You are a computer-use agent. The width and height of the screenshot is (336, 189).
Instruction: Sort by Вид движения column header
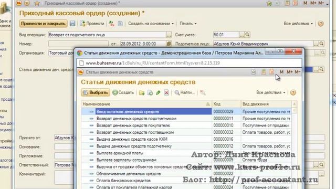[266, 104]
